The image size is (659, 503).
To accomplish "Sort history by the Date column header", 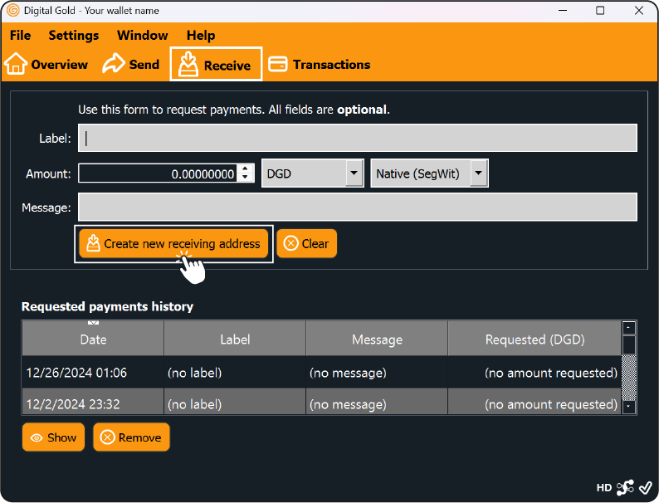I will pos(93,339).
